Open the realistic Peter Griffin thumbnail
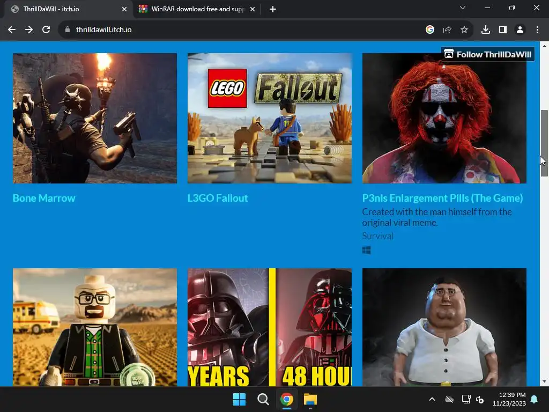The width and height of the screenshot is (549, 412). 444,327
